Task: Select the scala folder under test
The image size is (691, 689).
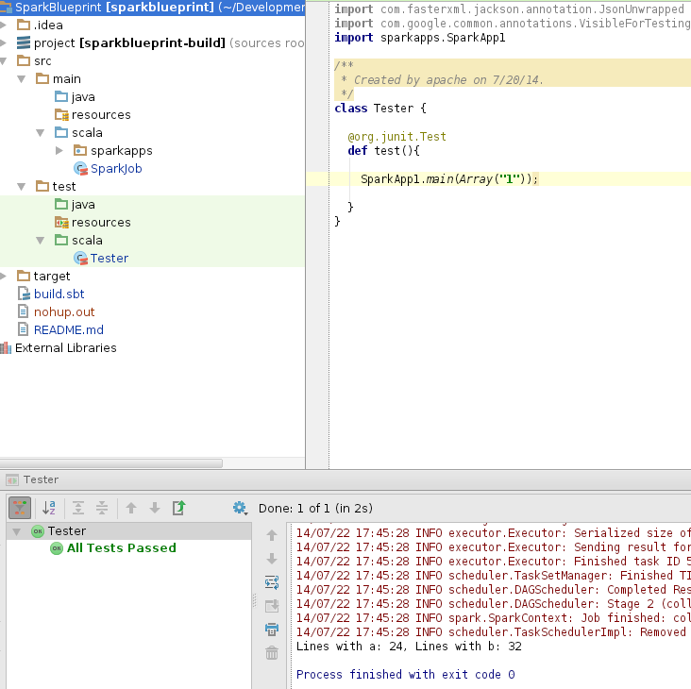Action: (x=87, y=240)
